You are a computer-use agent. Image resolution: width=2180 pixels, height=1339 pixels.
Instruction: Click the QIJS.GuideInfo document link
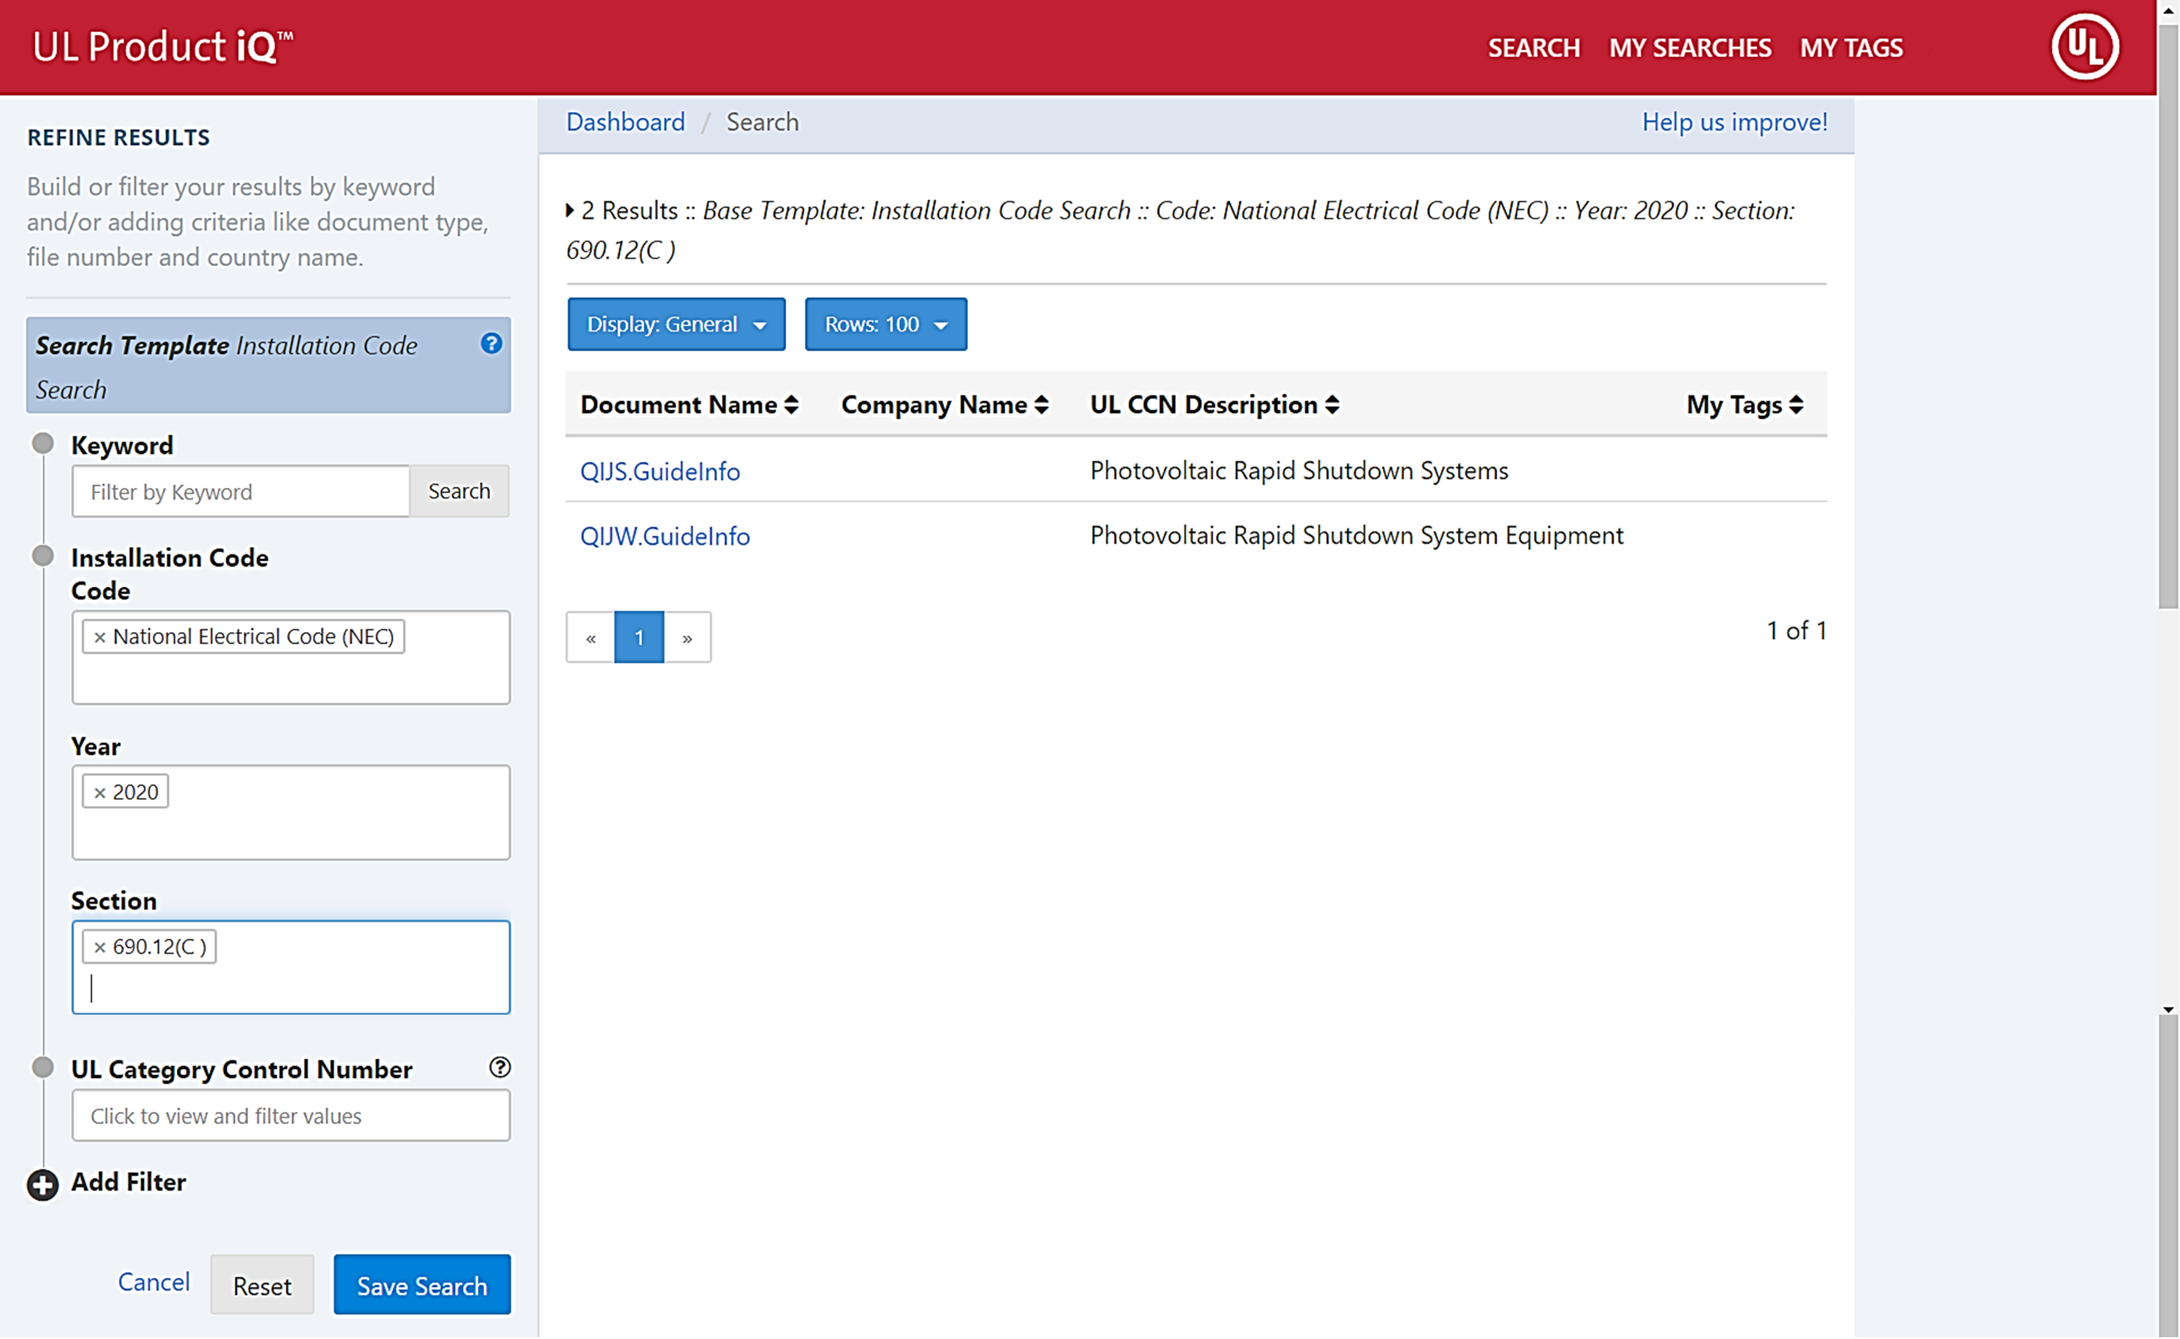660,470
